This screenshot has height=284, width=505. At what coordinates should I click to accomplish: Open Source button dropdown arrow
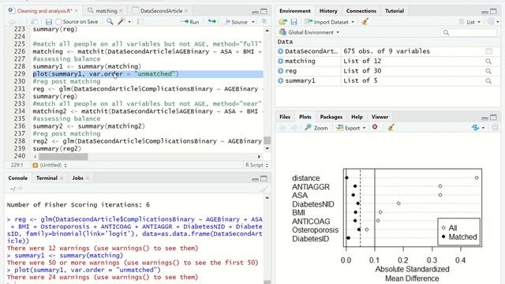pyautogui.click(x=253, y=22)
